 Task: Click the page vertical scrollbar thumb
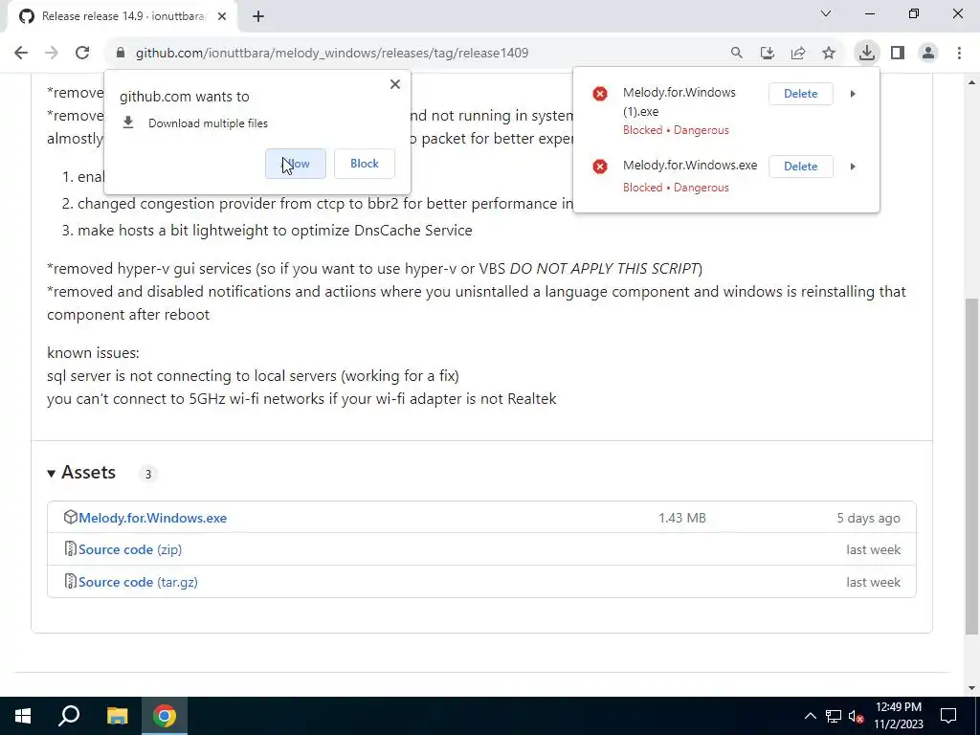pyautogui.click(x=971, y=466)
